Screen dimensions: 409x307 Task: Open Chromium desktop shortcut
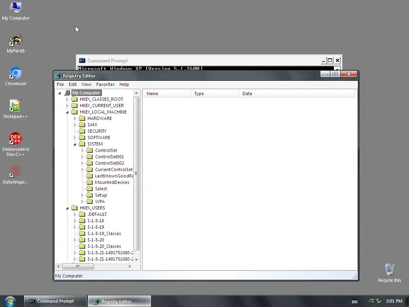point(16,76)
